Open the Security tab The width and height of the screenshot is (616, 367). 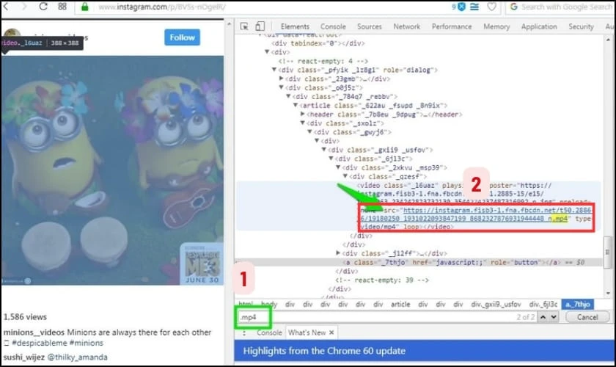[x=581, y=26]
